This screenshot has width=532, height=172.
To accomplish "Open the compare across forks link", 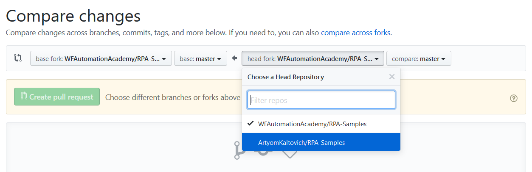I will tap(355, 32).
